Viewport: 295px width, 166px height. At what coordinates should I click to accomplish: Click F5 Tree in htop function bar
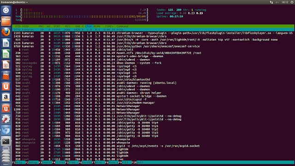click(72, 162)
